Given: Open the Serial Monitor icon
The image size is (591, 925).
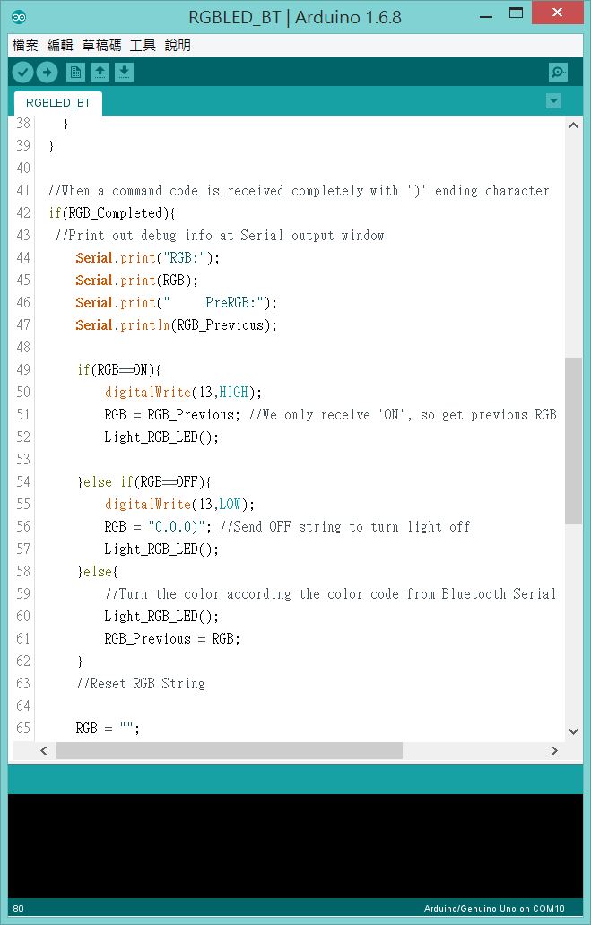Looking at the screenshot, I should click(x=558, y=73).
